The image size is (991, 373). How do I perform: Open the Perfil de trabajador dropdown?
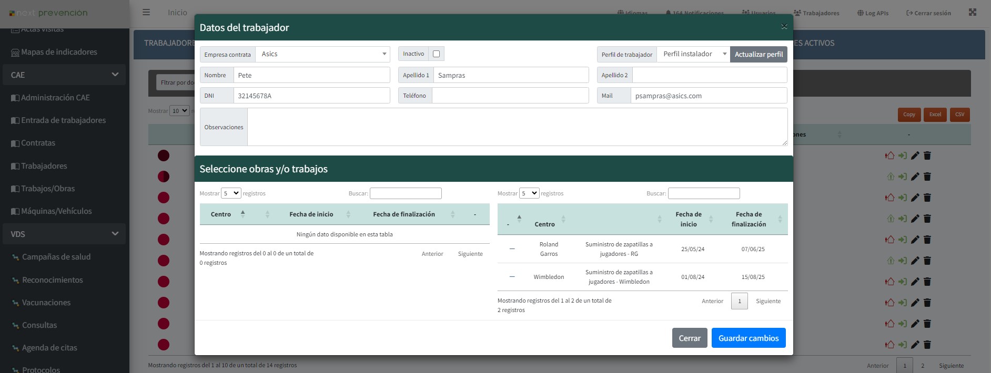click(693, 54)
